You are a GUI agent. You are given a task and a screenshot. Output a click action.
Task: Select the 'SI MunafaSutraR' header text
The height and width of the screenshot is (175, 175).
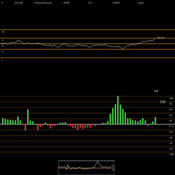(43, 3)
